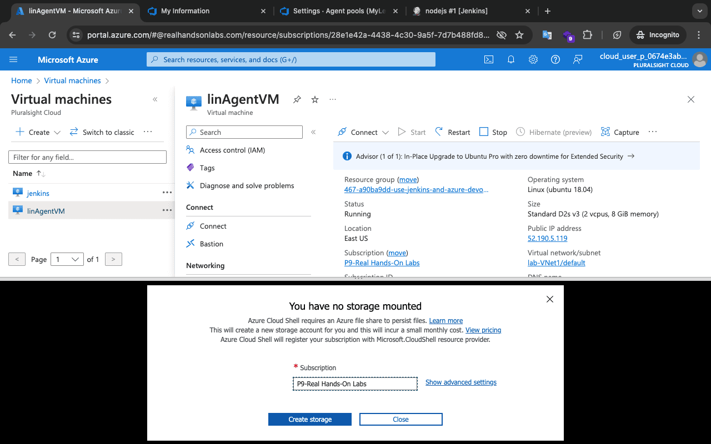
Task: Go to next page of VMs
Action: 113,259
